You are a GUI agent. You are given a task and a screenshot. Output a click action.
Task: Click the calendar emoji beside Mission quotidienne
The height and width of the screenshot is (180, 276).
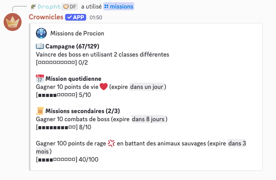(40, 79)
